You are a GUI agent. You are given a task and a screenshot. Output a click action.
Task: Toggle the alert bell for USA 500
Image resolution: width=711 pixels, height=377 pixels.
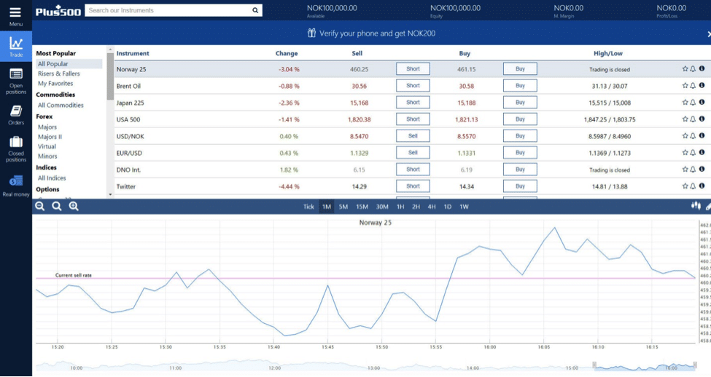[693, 119]
